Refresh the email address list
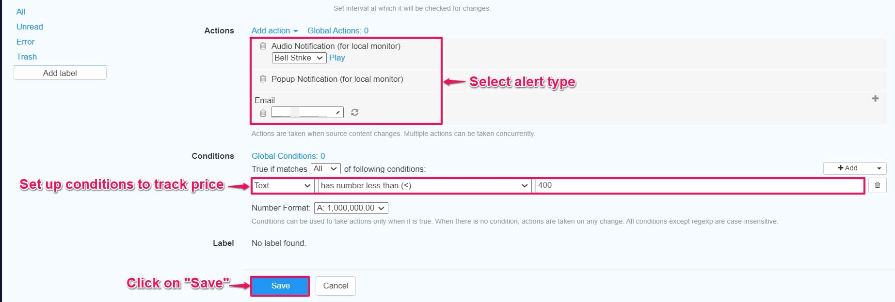 pyautogui.click(x=354, y=112)
